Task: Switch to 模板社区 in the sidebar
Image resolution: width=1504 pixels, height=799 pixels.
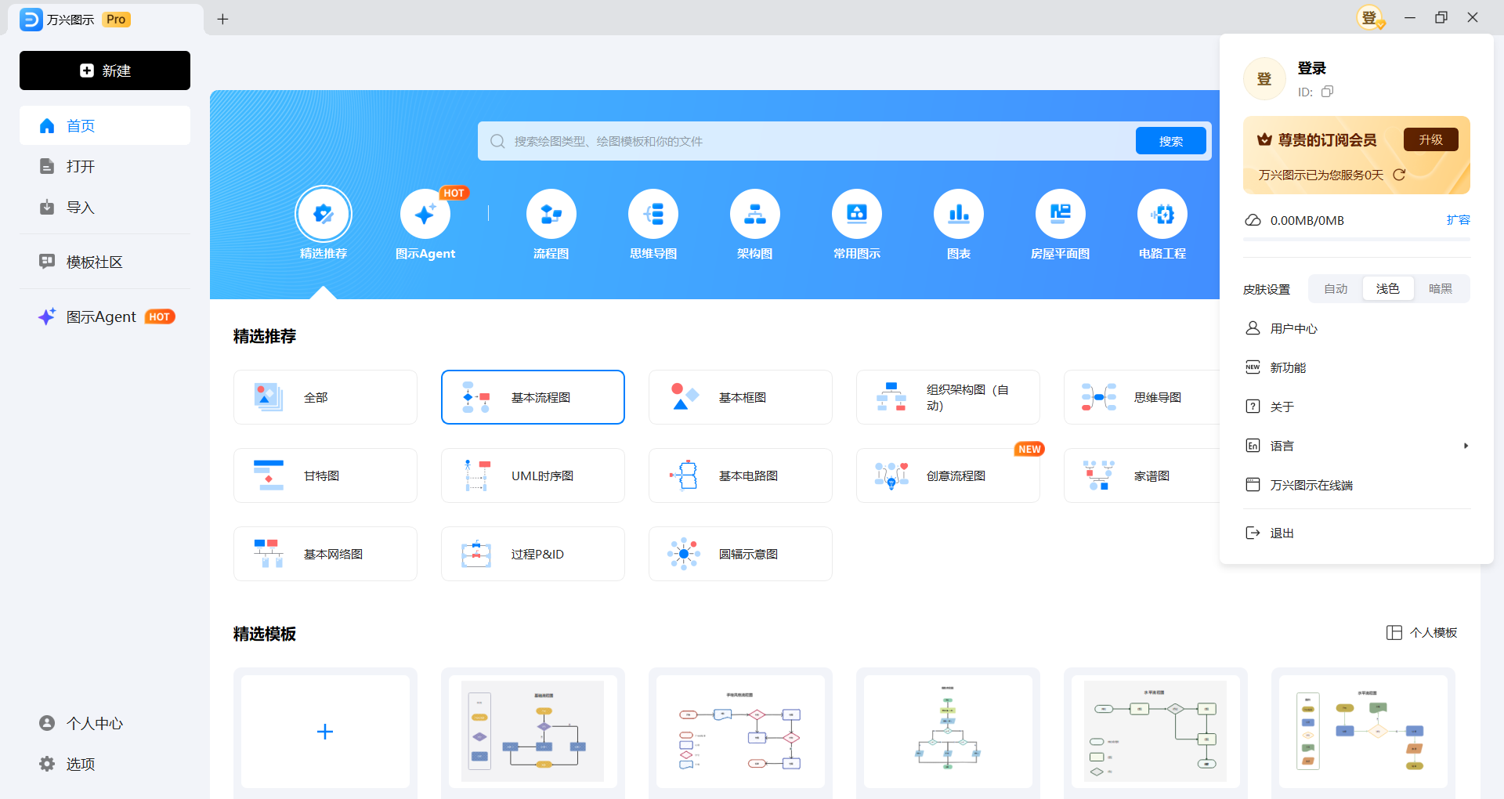Action: pyautogui.click(x=94, y=262)
